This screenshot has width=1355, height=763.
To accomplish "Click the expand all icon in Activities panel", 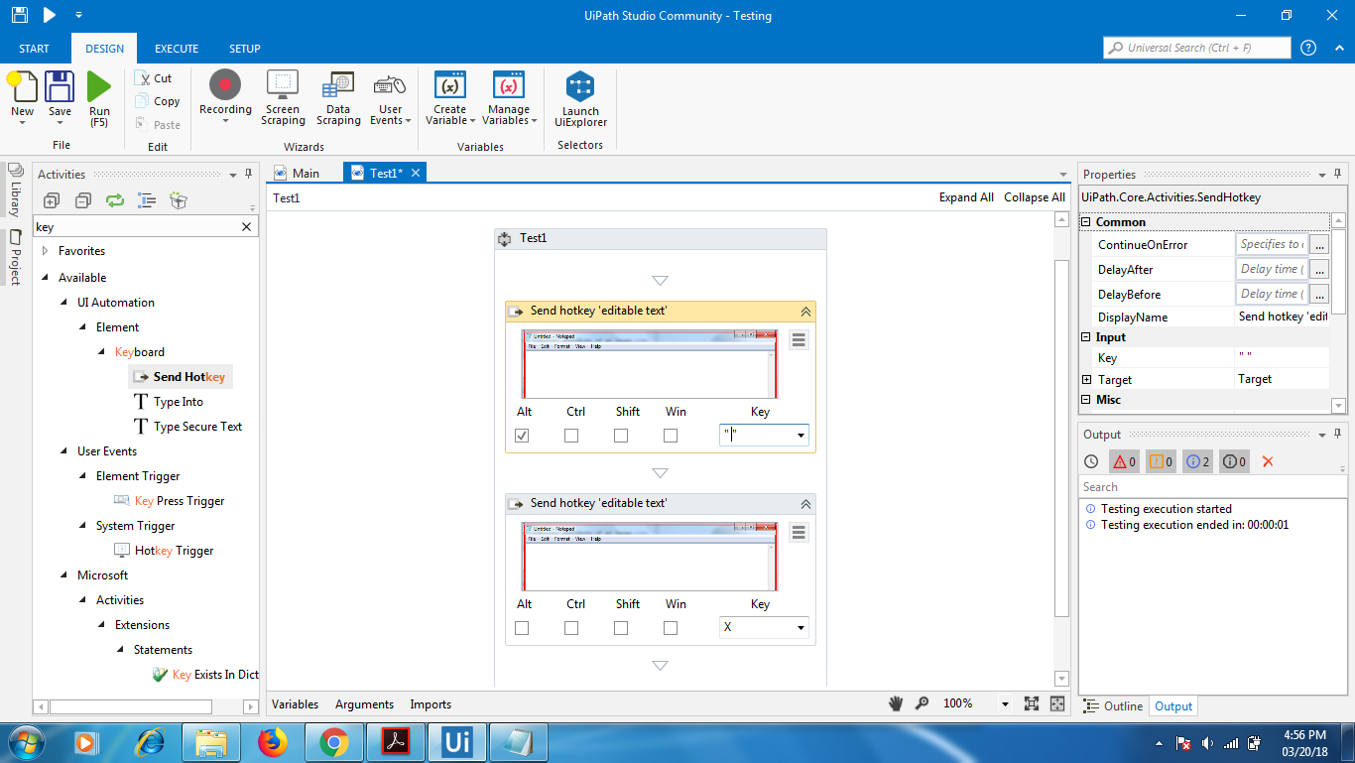I will (x=52, y=200).
